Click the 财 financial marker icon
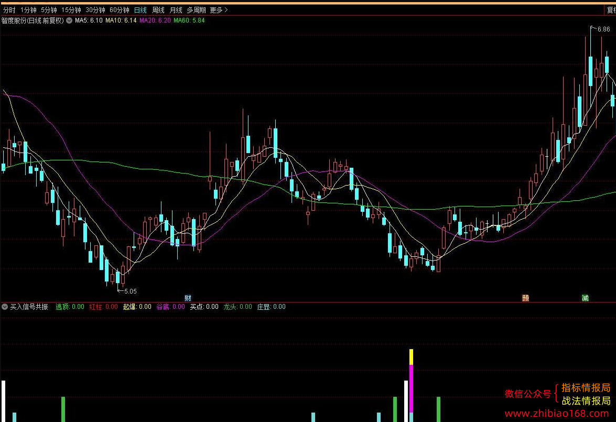Viewport: 616px width, 422px height. click(188, 298)
